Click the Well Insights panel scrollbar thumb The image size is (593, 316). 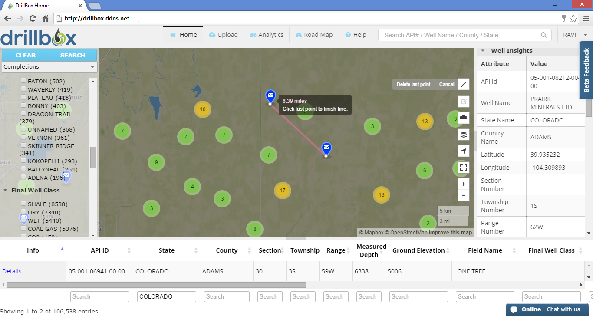click(589, 107)
